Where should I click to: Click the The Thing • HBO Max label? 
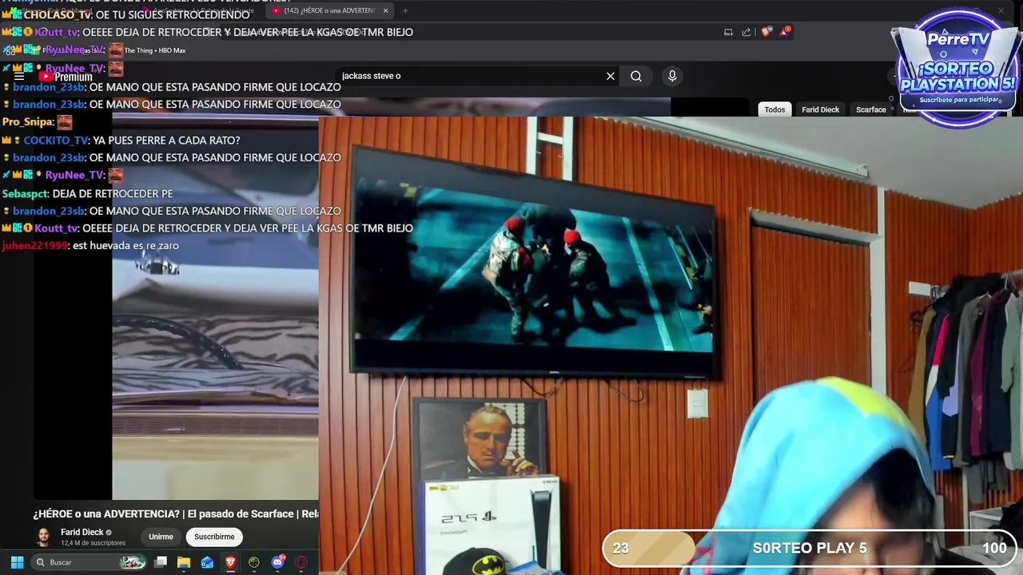[x=155, y=50]
